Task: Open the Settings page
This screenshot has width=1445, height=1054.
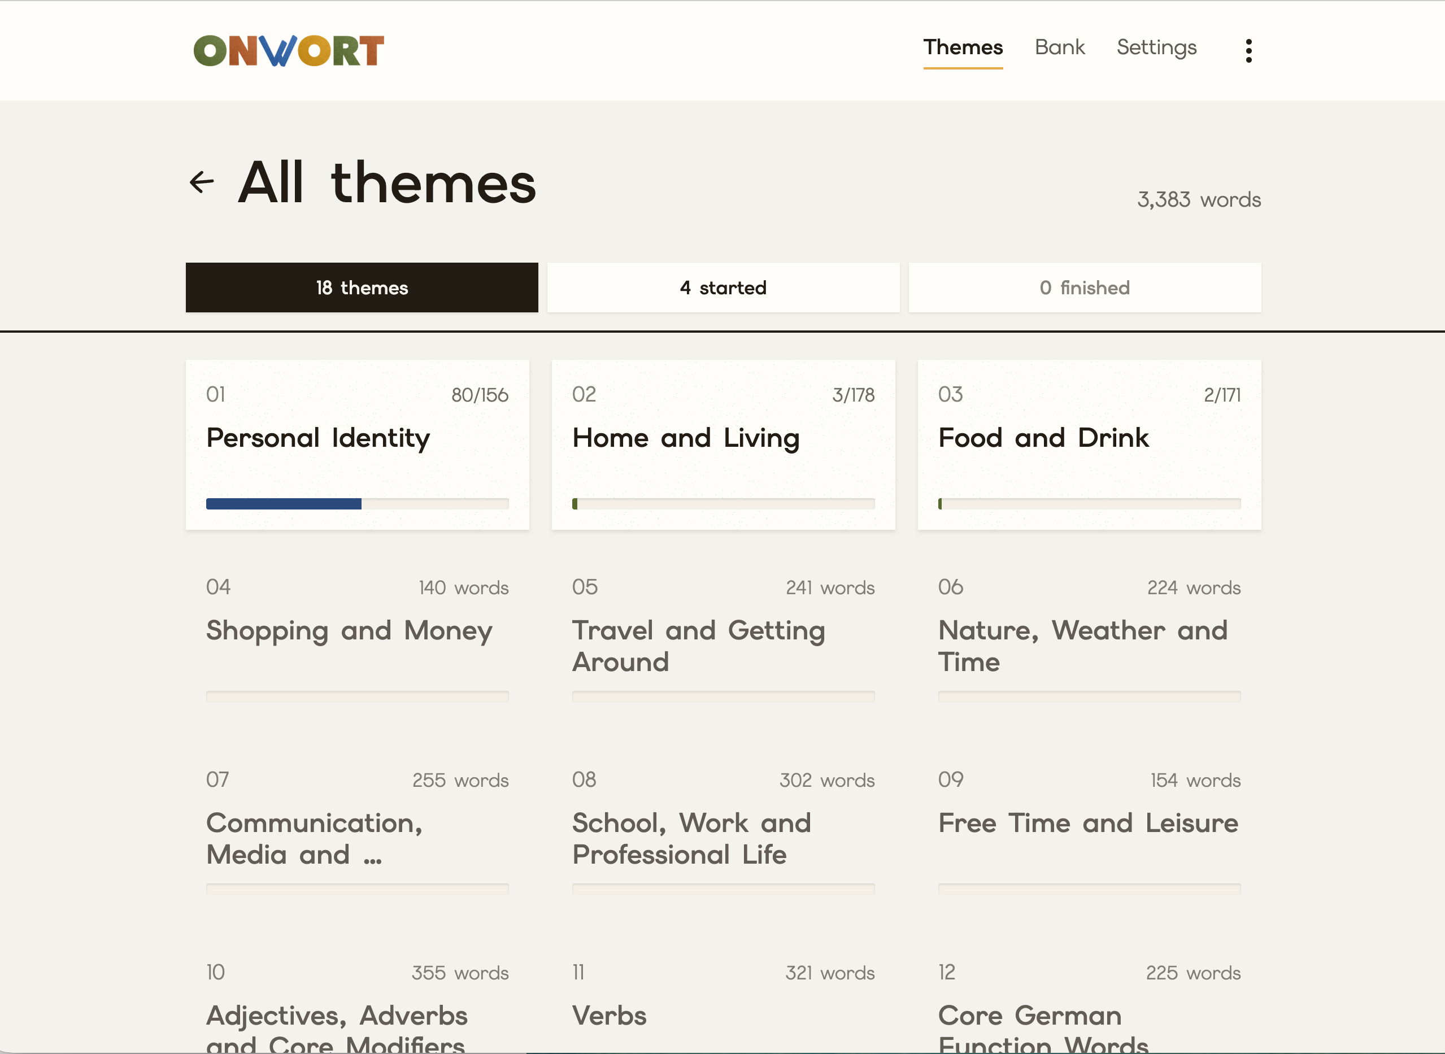Action: pos(1156,47)
